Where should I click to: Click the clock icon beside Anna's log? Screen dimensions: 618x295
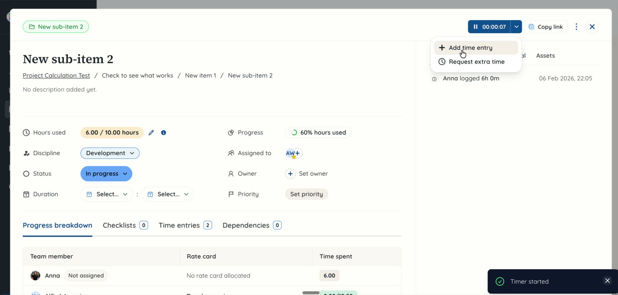(x=434, y=79)
